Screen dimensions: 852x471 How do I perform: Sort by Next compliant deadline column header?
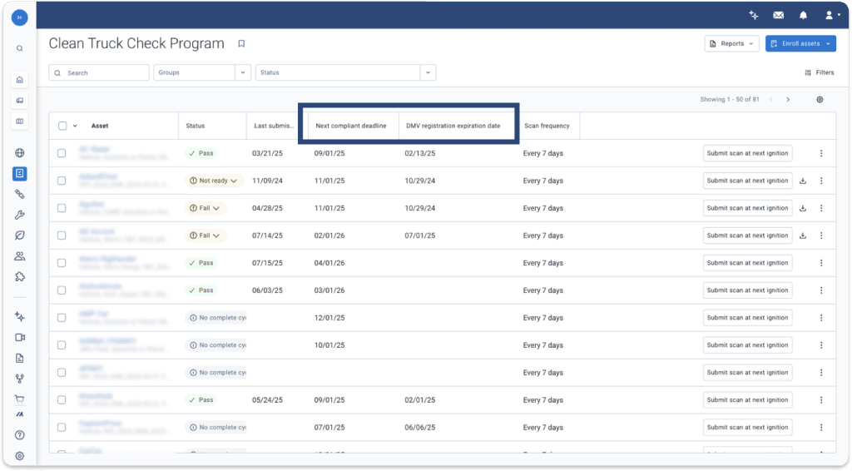click(350, 126)
